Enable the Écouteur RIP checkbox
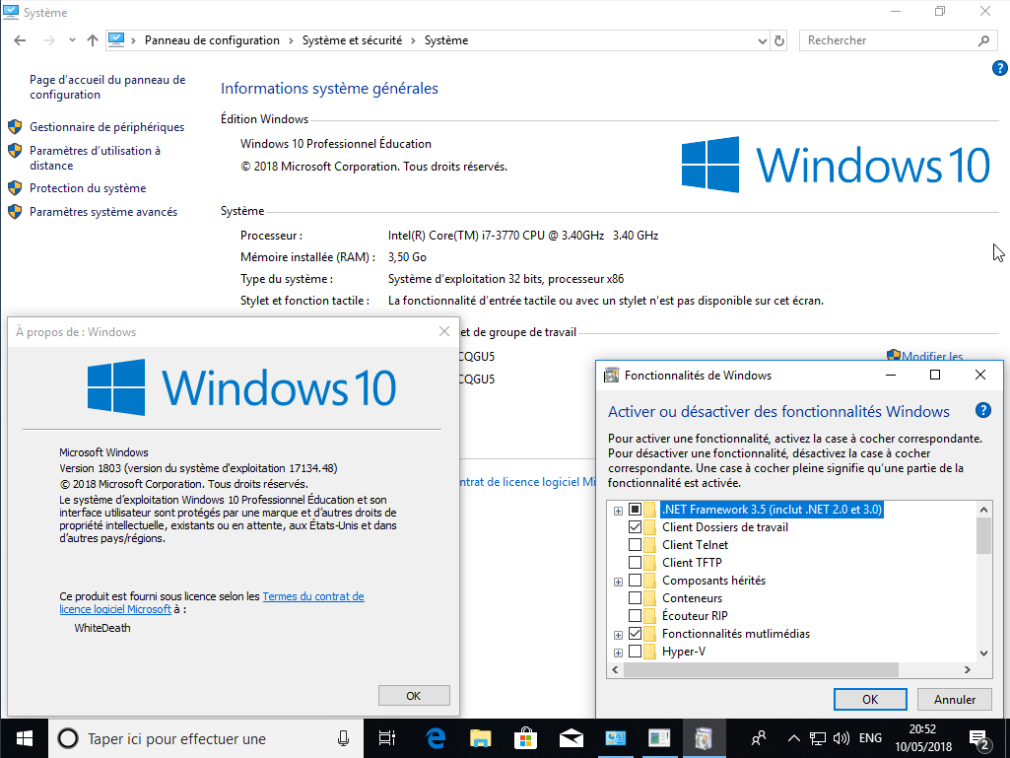Image resolution: width=1010 pixels, height=758 pixels. tap(635, 615)
